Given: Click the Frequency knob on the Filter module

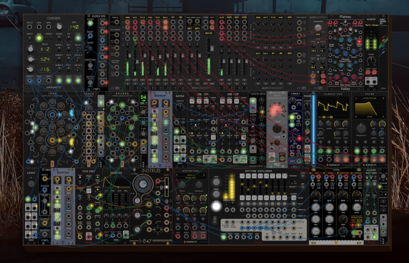Looking at the screenshot, I should click(361, 128).
